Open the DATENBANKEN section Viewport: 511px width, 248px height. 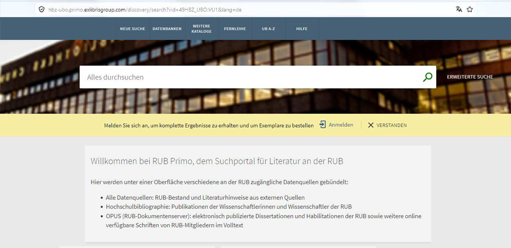coord(167,28)
